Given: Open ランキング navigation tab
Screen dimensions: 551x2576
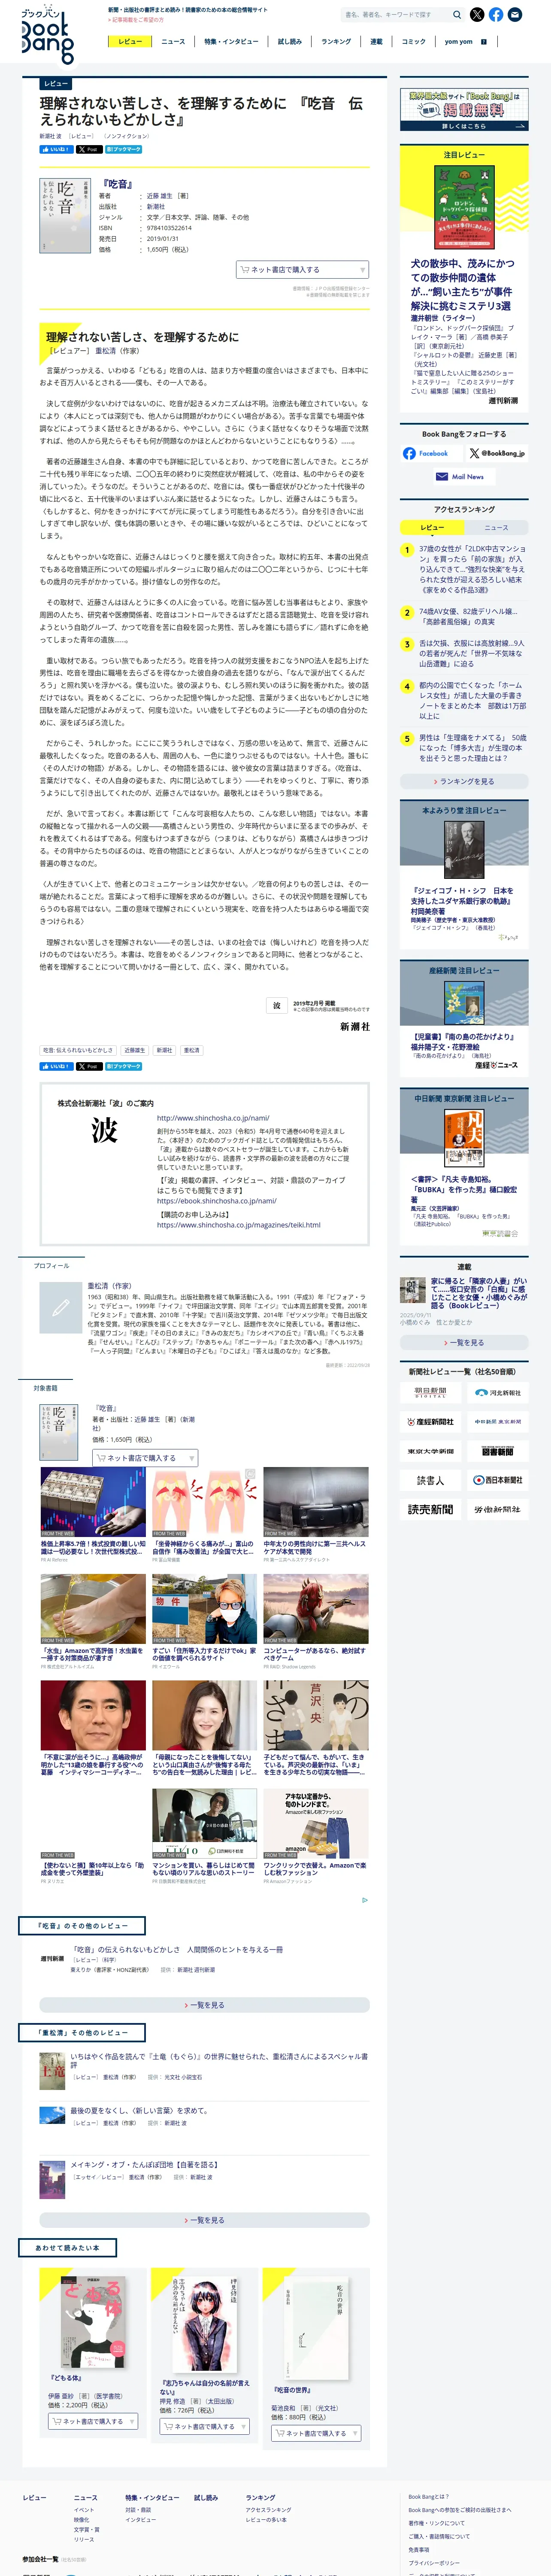Looking at the screenshot, I should 336,42.
